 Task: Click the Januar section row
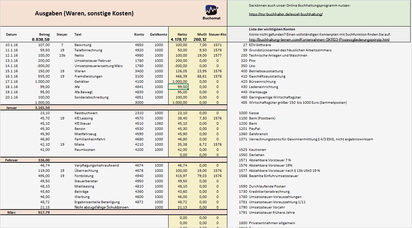pos(14,108)
